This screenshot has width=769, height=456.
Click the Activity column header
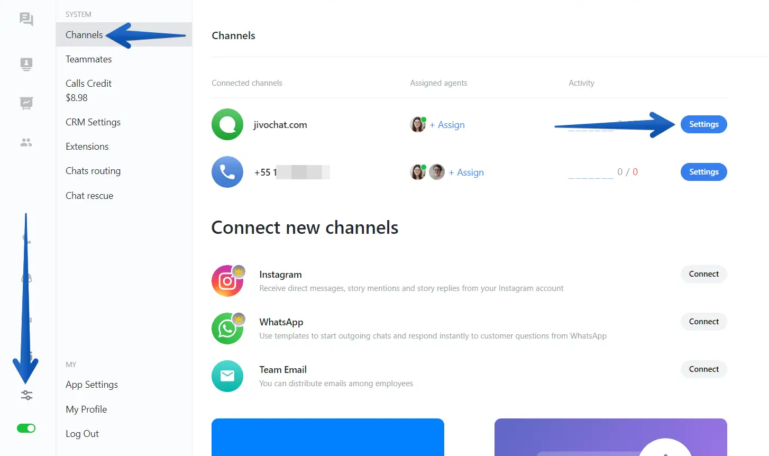581,83
